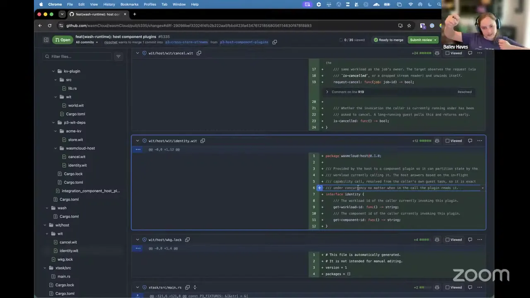530x298 pixels.
Task: Mark identity.wit as Viewed
Action: [x=453, y=141]
